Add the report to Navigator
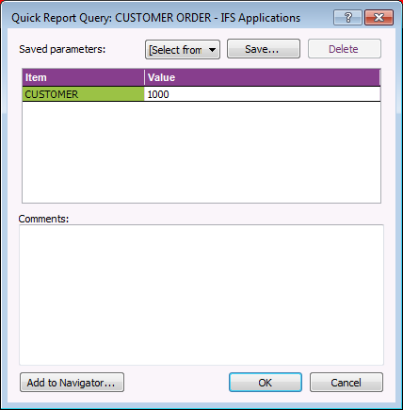This screenshot has height=410, width=403. tap(72, 383)
